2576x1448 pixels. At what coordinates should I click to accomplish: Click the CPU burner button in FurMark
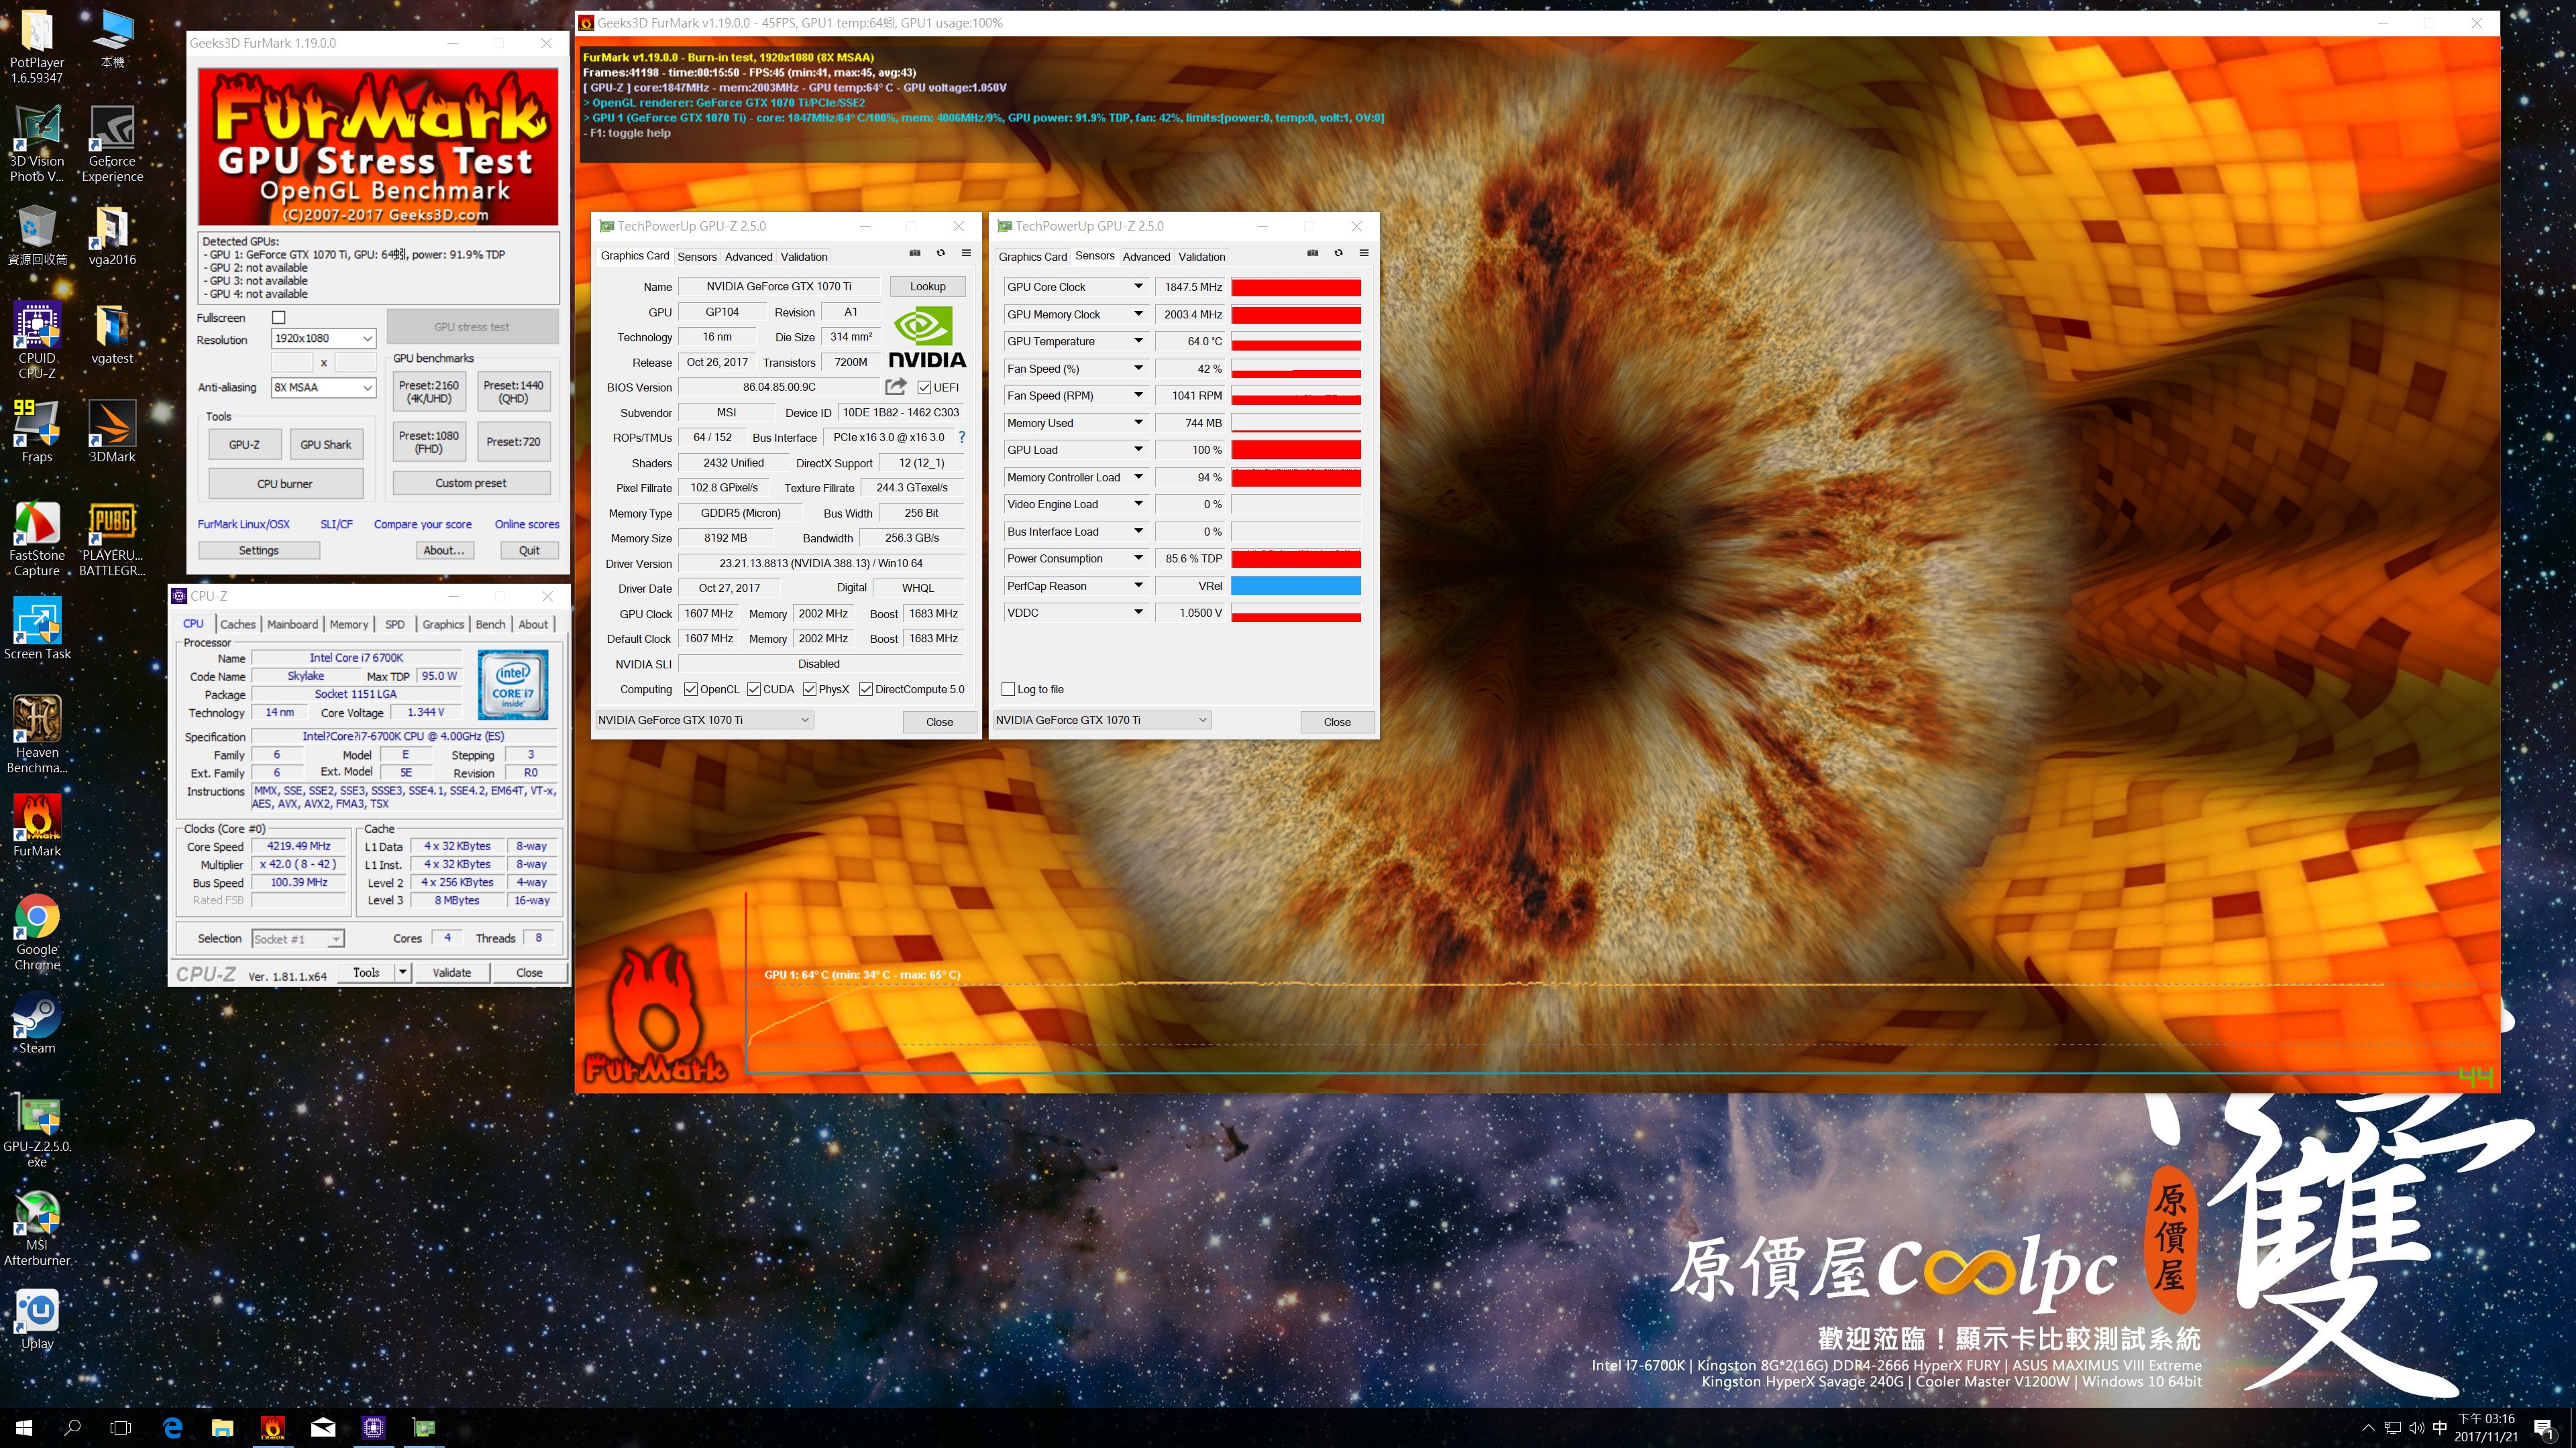(285, 483)
